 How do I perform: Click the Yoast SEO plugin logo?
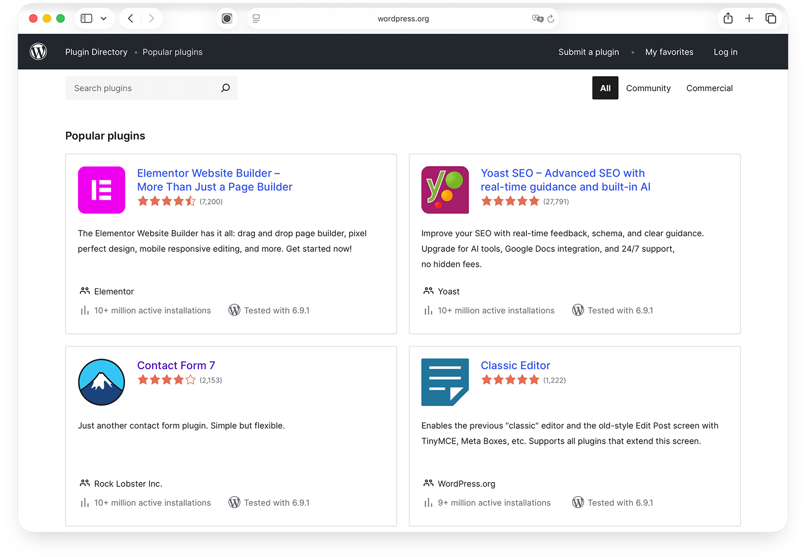(x=445, y=190)
